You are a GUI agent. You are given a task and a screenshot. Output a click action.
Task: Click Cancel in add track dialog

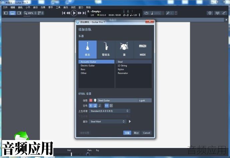point(147,133)
